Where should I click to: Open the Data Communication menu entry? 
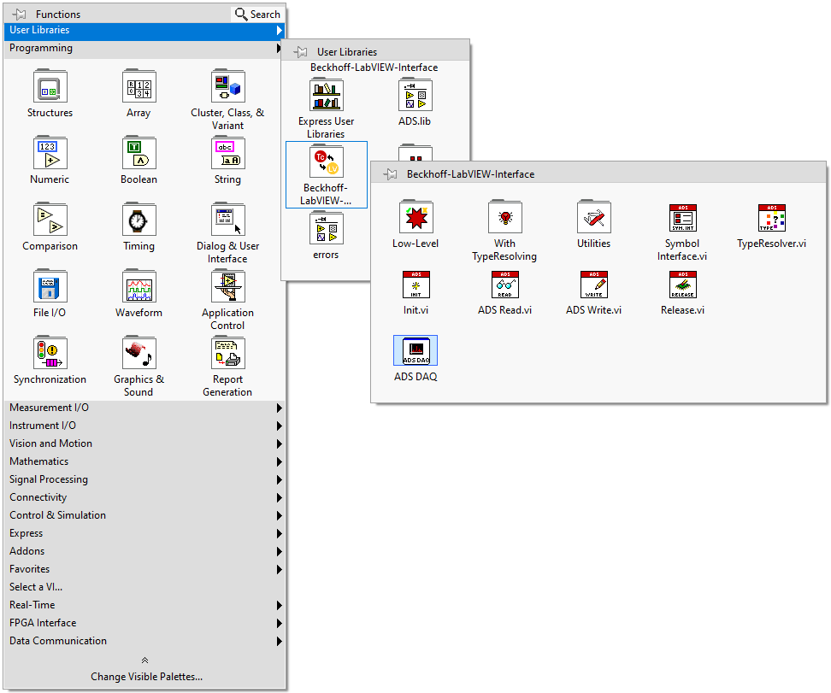click(57, 641)
